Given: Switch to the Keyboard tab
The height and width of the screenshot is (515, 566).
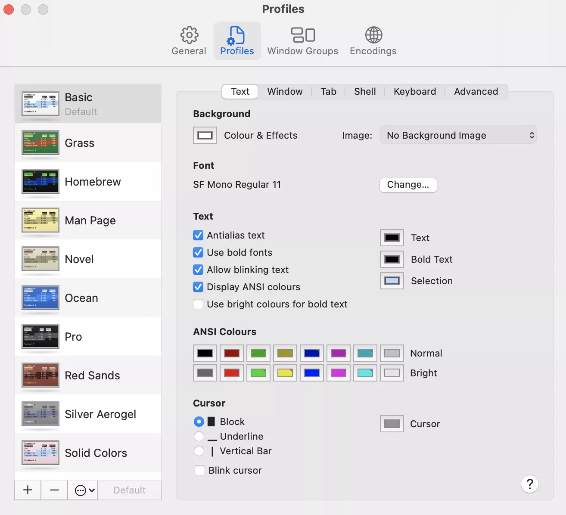Looking at the screenshot, I should (414, 91).
